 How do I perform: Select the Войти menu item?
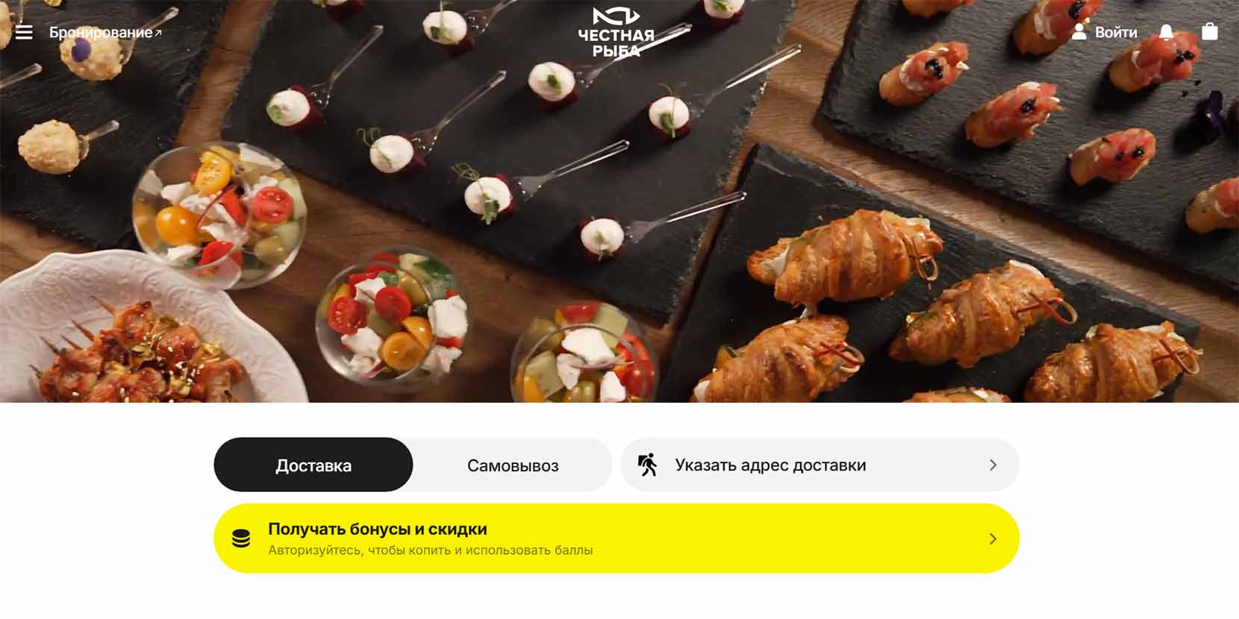point(1116,32)
